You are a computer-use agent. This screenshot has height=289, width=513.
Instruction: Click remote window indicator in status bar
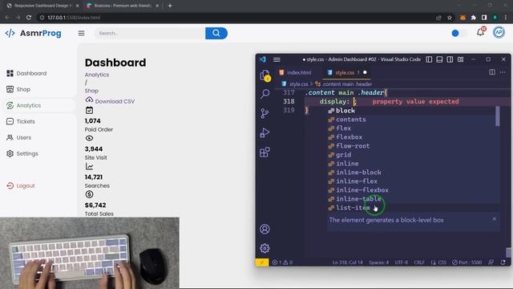click(x=262, y=263)
